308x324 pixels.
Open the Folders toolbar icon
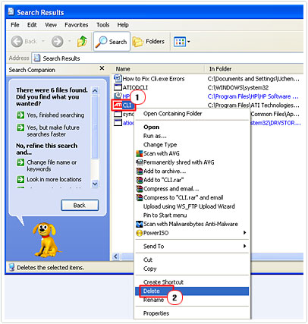[x=138, y=42]
